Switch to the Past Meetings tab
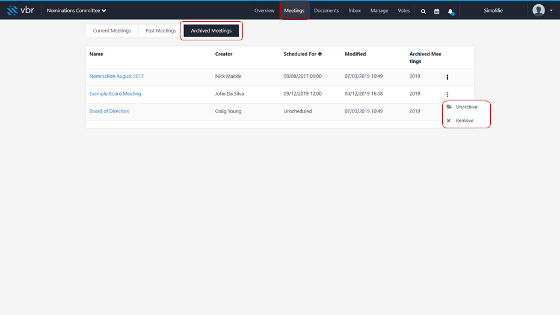The height and width of the screenshot is (315, 560). pyautogui.click(x=161, y=31)
